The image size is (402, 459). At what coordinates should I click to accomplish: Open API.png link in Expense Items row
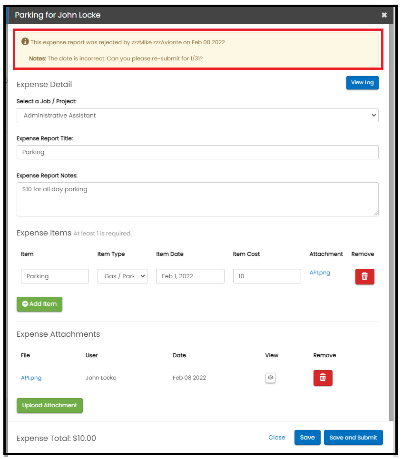(x=320, y=273)
